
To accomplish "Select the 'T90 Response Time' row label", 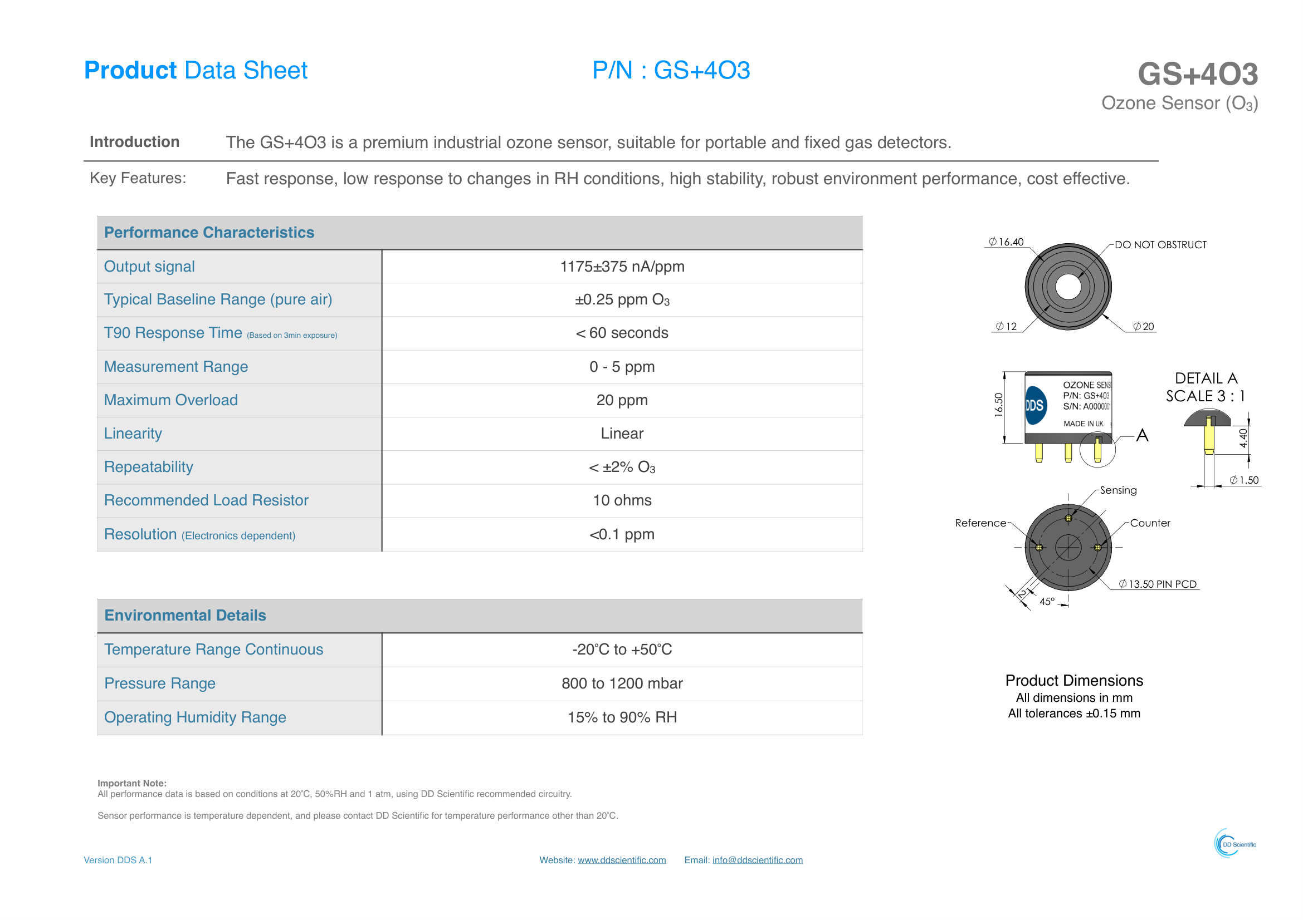I will pyautogui.click(x=220, y=333).
